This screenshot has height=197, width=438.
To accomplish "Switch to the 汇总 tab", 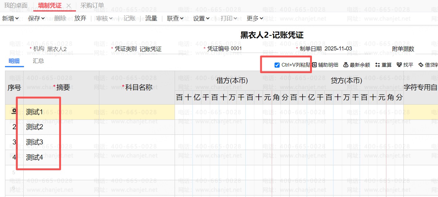I will (x=38, y=61).
